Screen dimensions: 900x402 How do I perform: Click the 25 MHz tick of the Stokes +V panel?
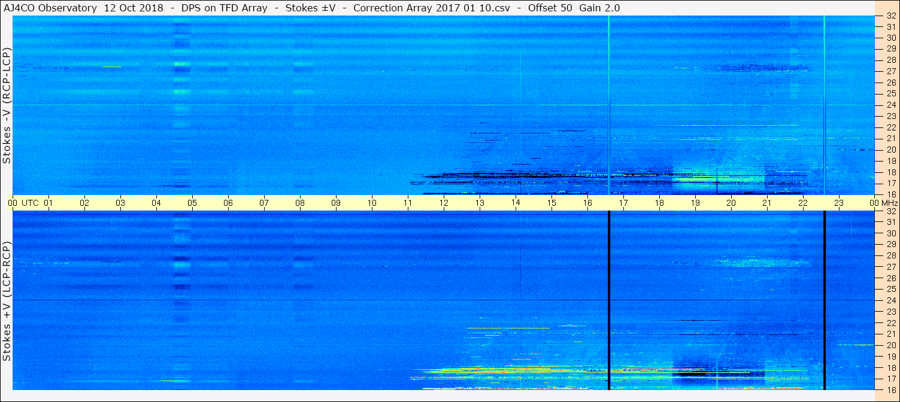891,290
